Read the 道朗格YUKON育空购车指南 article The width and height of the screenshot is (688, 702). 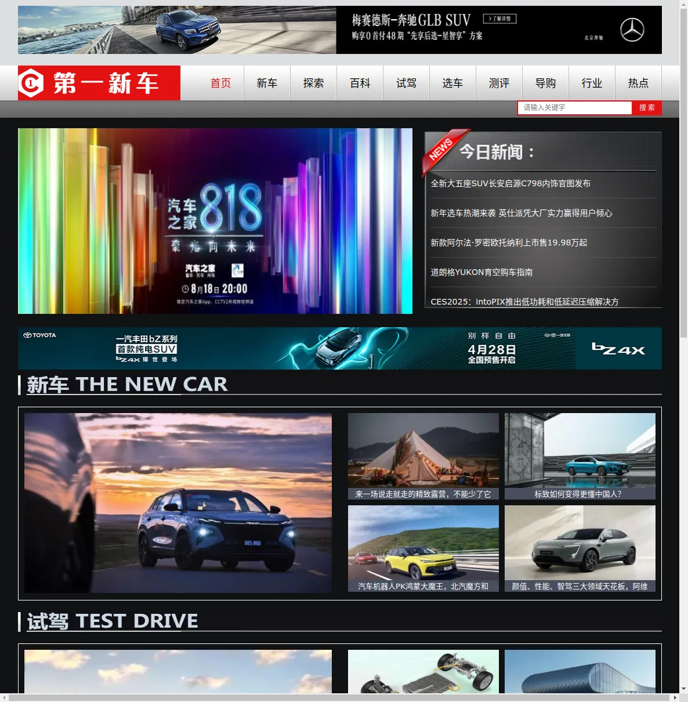(481, 272)
